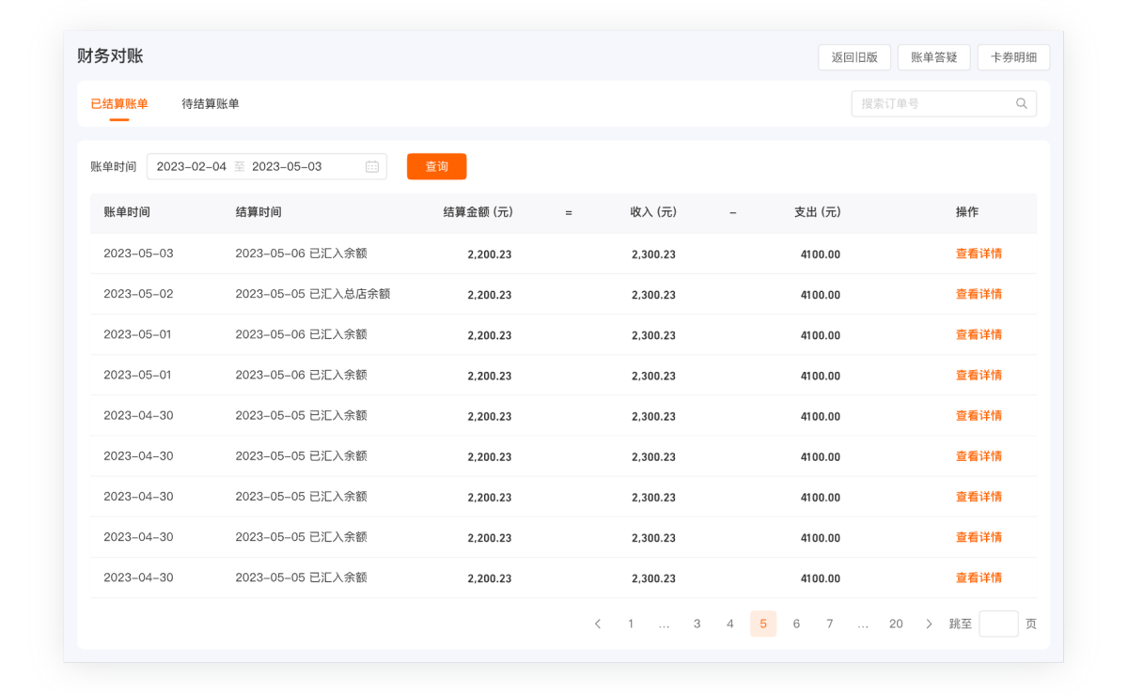Click the search magnifier icon
The image size is (1128, 693).
click(1021, 104)
